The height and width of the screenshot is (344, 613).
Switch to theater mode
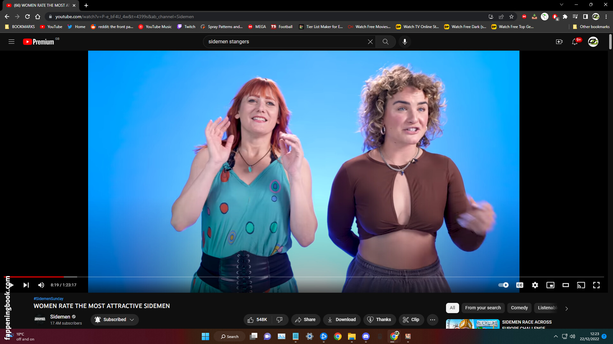click(x=565, y=285)
